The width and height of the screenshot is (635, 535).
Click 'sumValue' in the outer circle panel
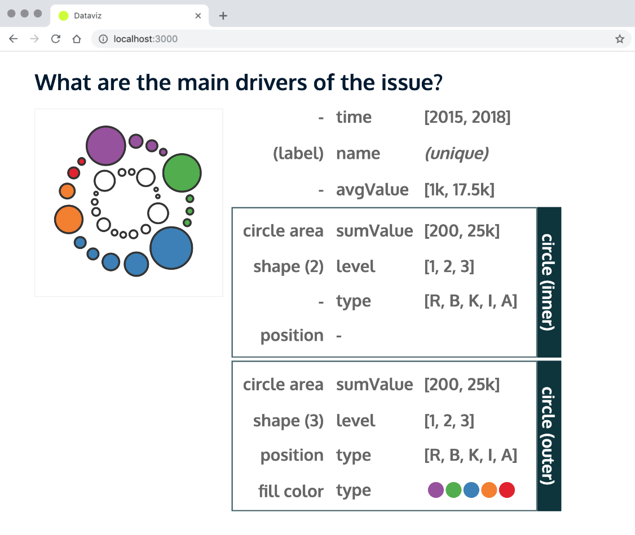pos(374,385)
